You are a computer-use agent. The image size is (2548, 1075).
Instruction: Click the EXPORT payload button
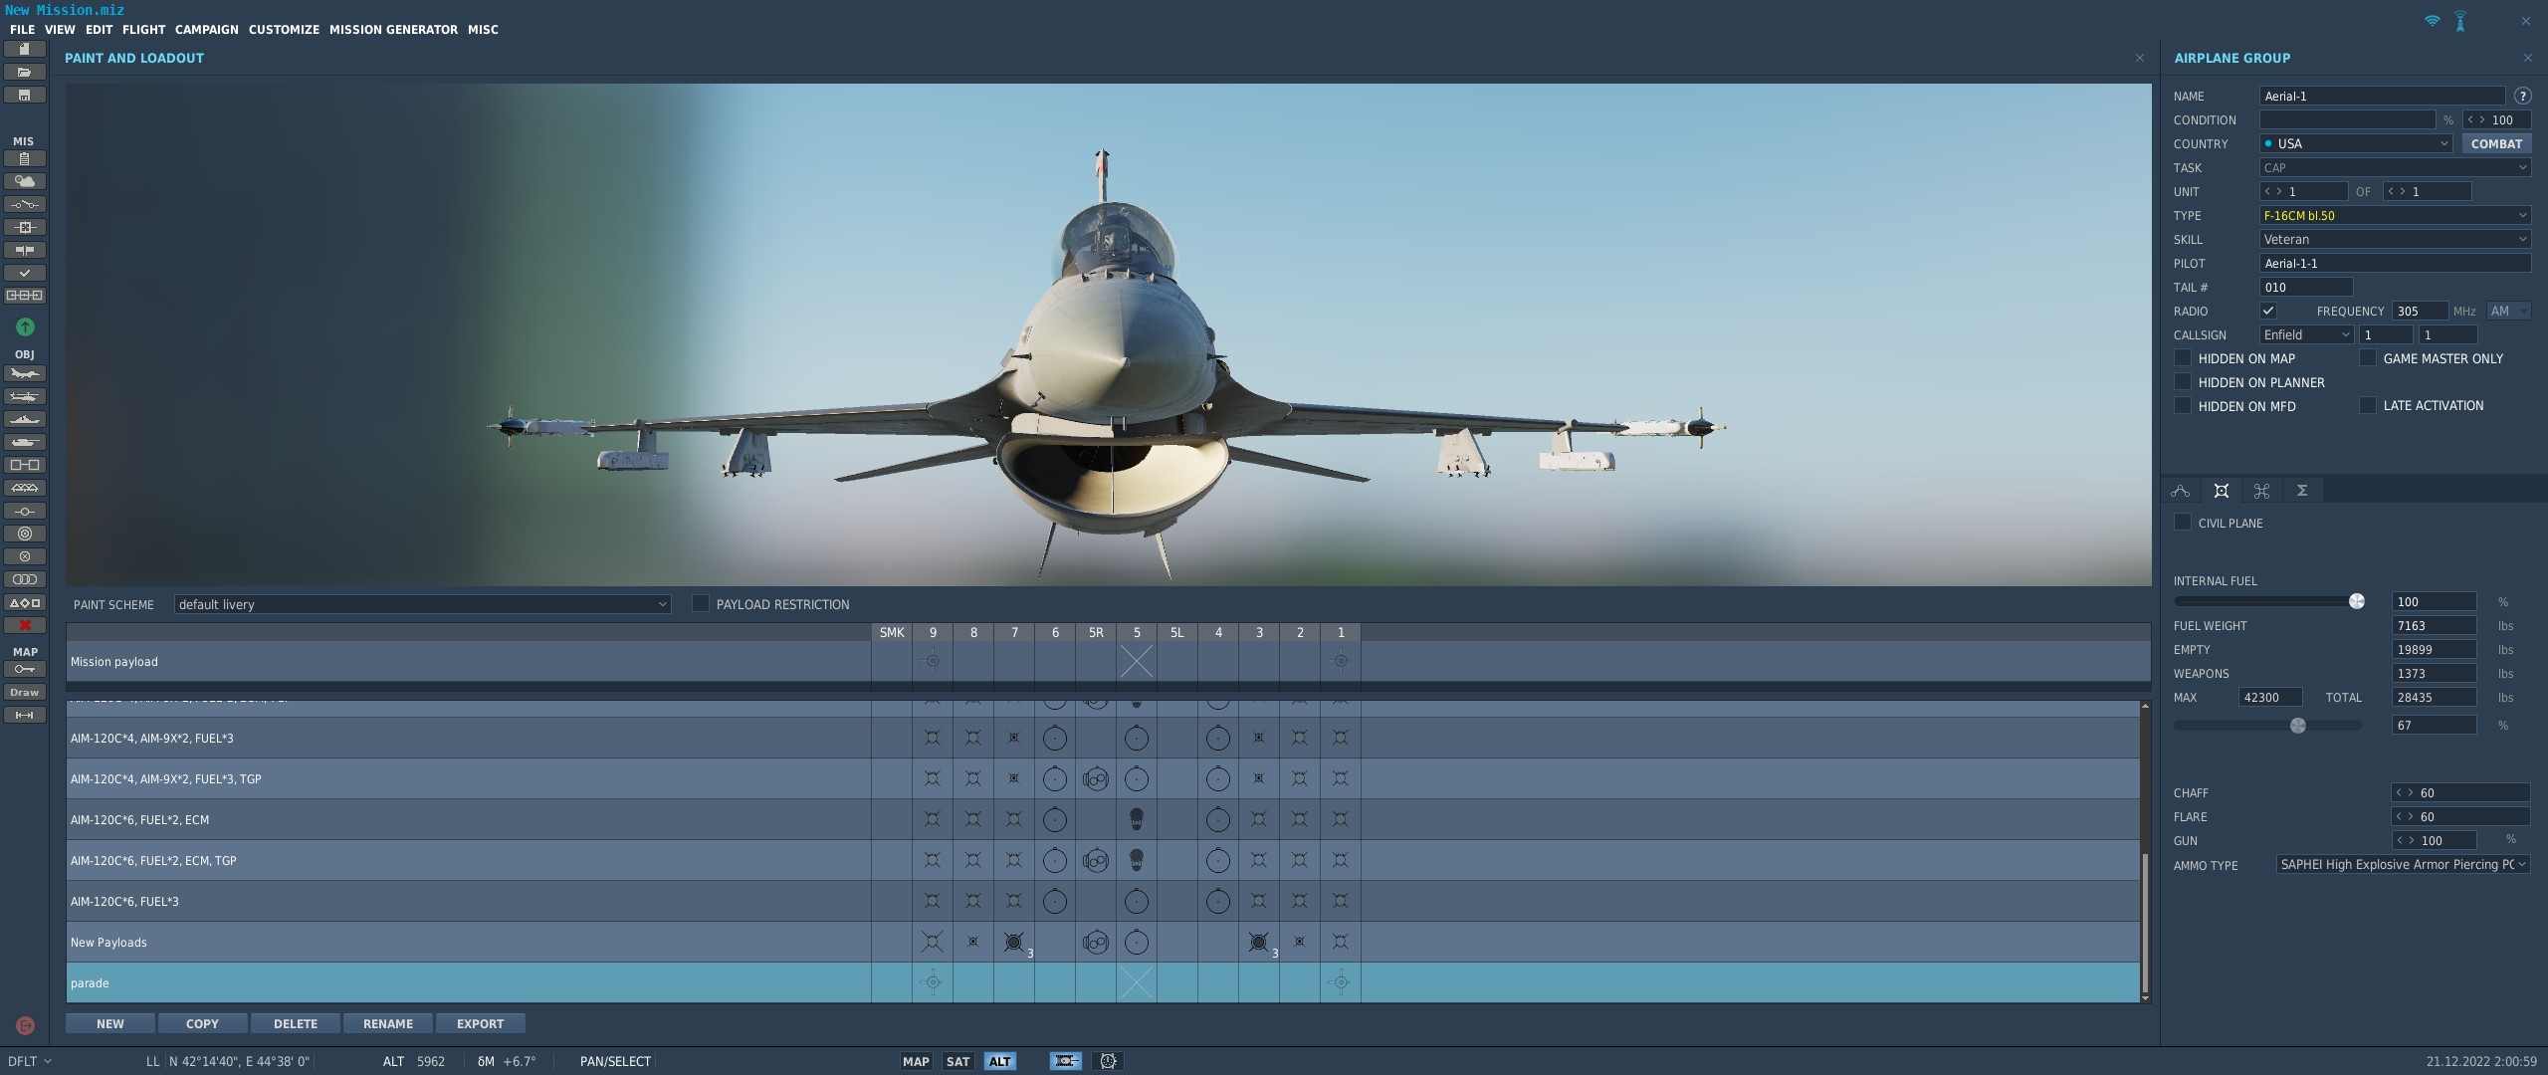(x=480, y=1023)
